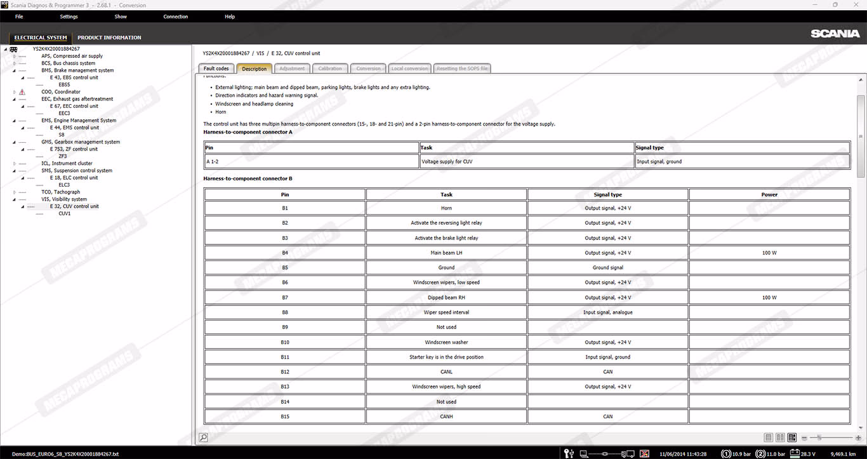
Task: Switch to the Fault codes tab
Action: [x=216, y=69]
